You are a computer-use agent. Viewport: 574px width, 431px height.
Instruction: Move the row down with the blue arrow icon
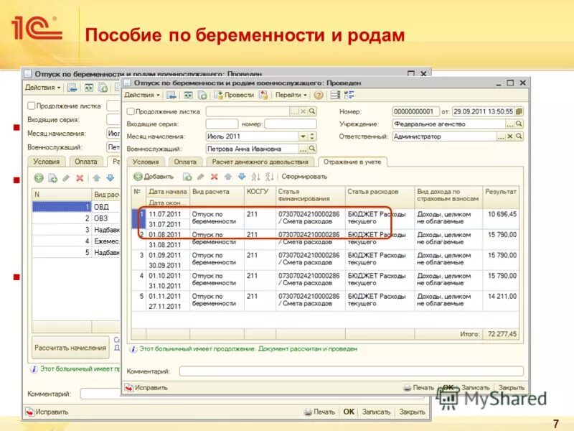pos(243,176)
